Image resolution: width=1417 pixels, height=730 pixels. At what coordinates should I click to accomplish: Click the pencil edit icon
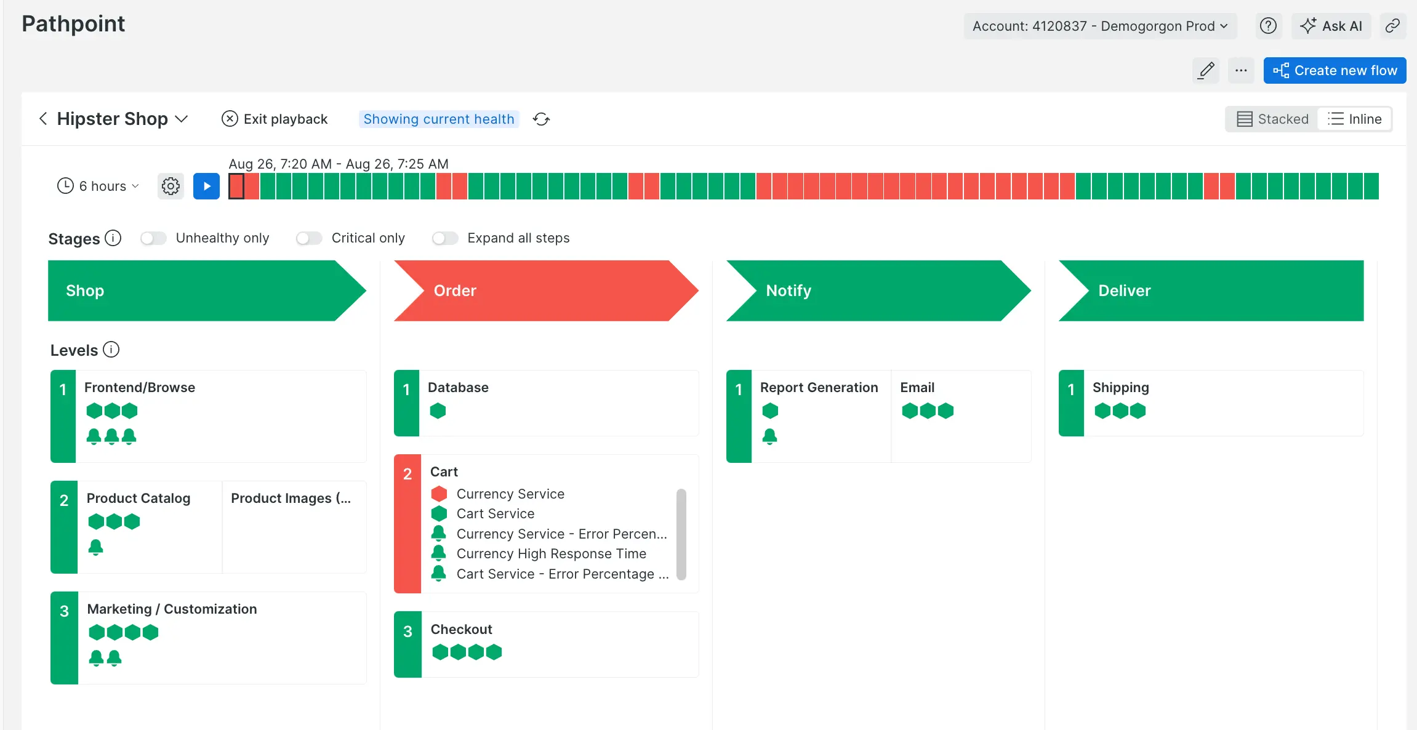click(x=1206, y=70)
